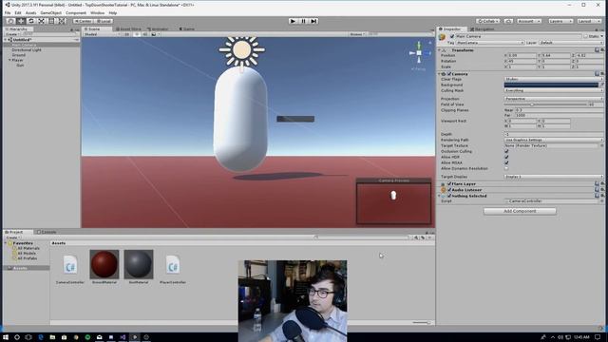Click the scene orientation gizmo

(x=419, y=53)
